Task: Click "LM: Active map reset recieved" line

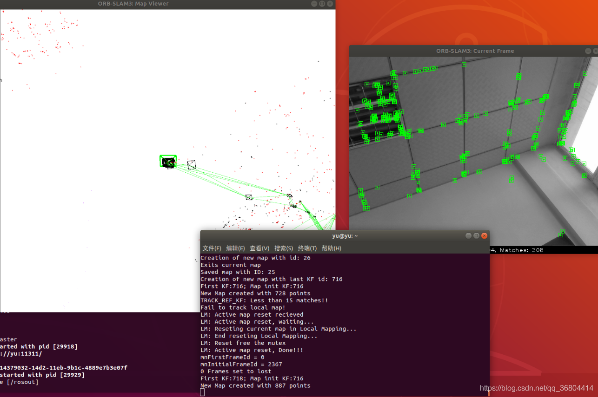Action: [252, 315]
